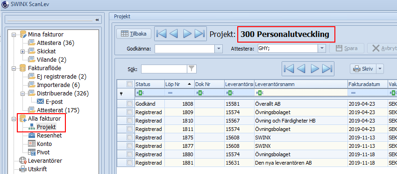Go to previous record in grid navigator
Image resolution: width=397 pixels, height=174 pixels.
point(301,69)
